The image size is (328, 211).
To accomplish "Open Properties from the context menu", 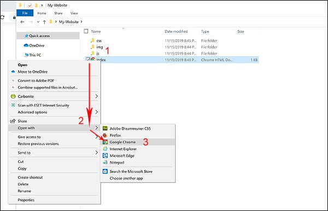I will coord(54,200).
